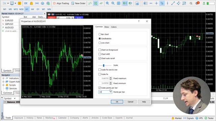Image resolution: width=216 pixels, height=121 pixels.
Task: Enable Chart on foreground checkbox
Action: point(100,50)
